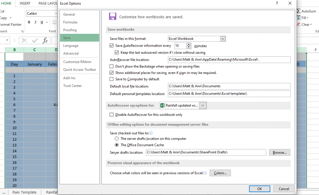Click the Clear eraser icon

pyautogui.click(x=298, y=24)
